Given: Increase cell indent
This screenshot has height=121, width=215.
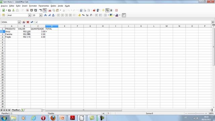Looking at the screenshot, I should coord(100,15).
